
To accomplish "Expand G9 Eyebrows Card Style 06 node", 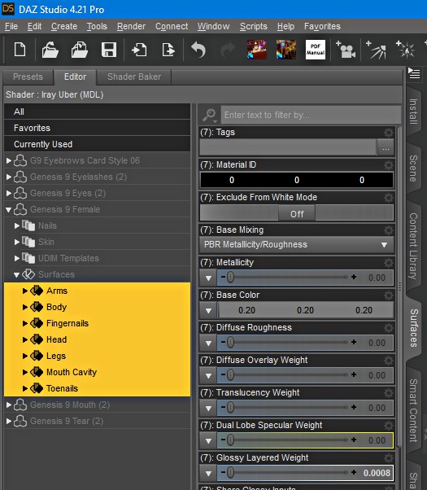I will (x=9, y=160).
